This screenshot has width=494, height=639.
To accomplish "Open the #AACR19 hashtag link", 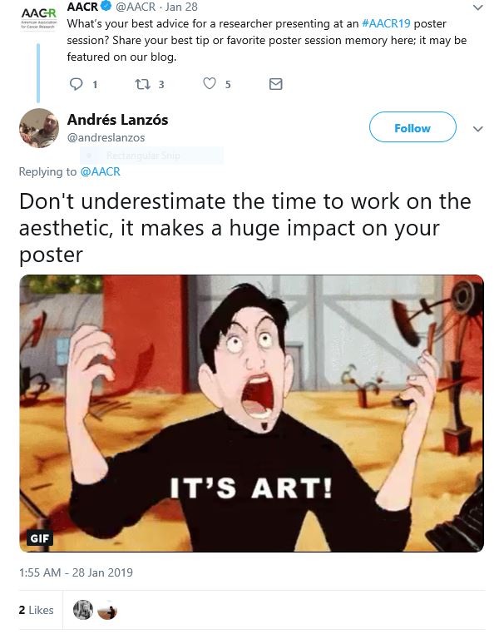I will (x=386, y=23).
